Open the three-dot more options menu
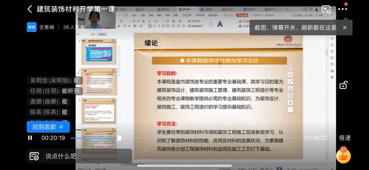 pyautogui.click(x=342, y=9)
